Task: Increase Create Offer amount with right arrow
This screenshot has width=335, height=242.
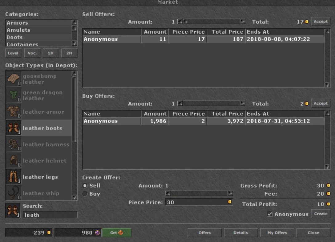Action: coord(230,194)
